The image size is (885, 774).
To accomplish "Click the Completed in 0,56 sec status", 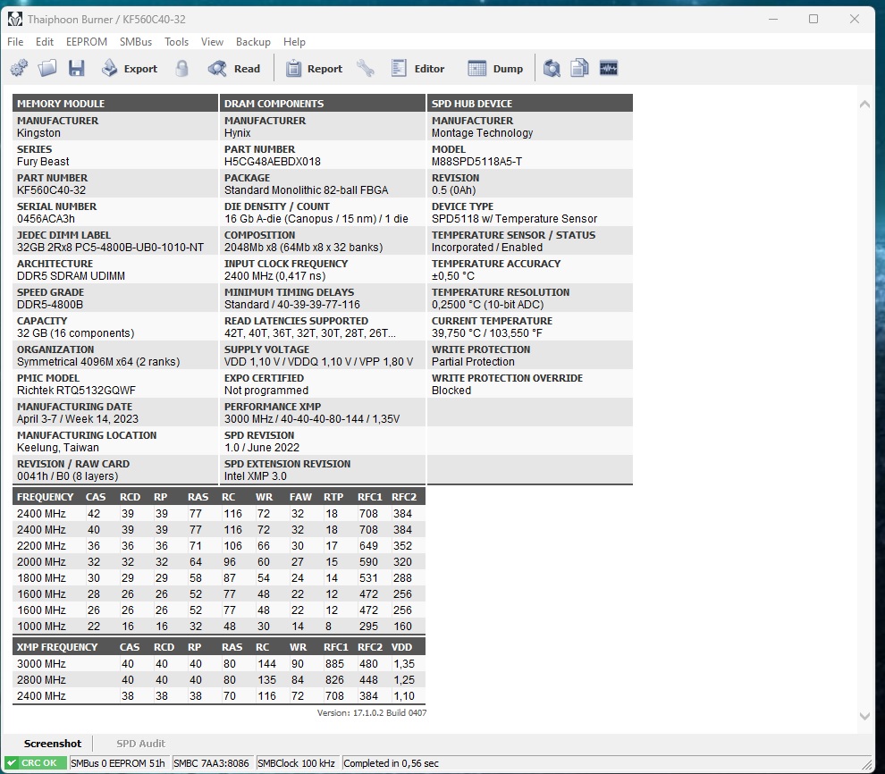I will pos(392,763).
